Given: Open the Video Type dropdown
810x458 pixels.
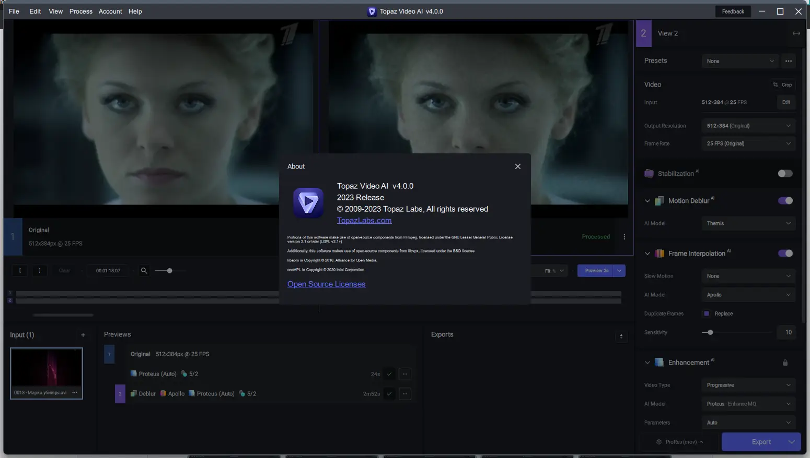Looking at the screenshot, I should (x=748, y=385).
